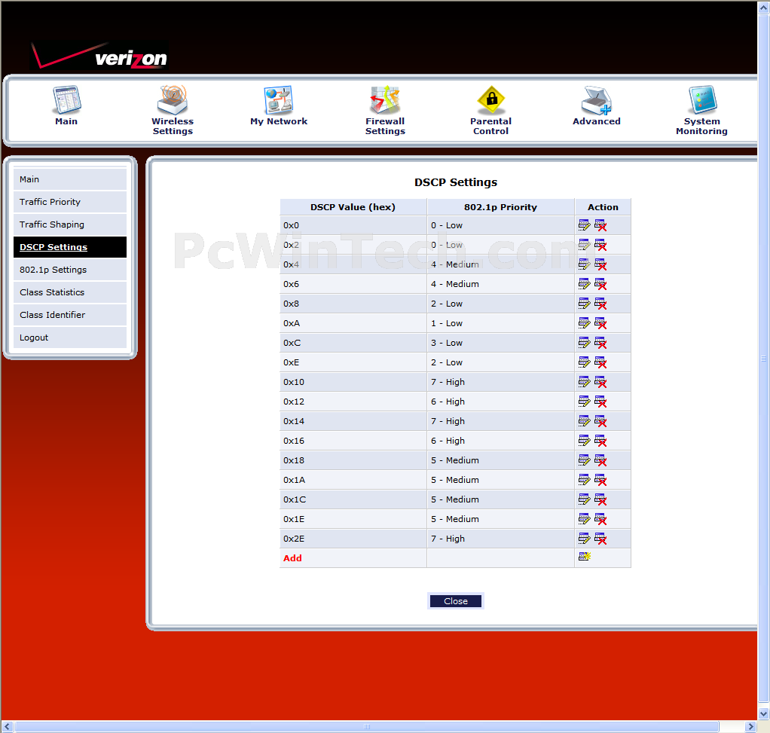The image size is (770, 733).
Task: Click the horizontal scrollbar right arrow
Action: pyautogui.click(x=750, y=726)
